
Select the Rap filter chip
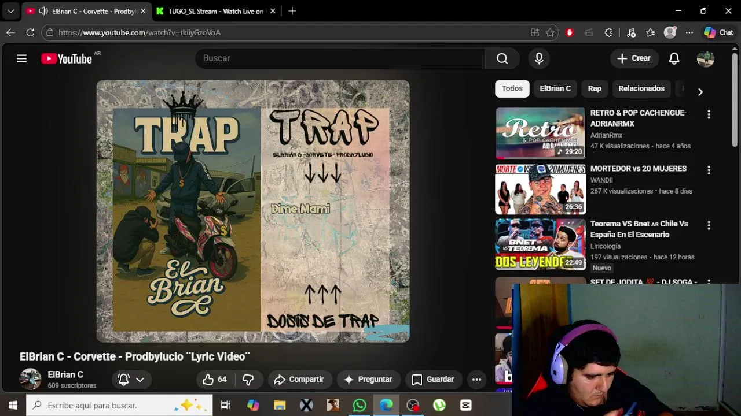tap(595, 88)
